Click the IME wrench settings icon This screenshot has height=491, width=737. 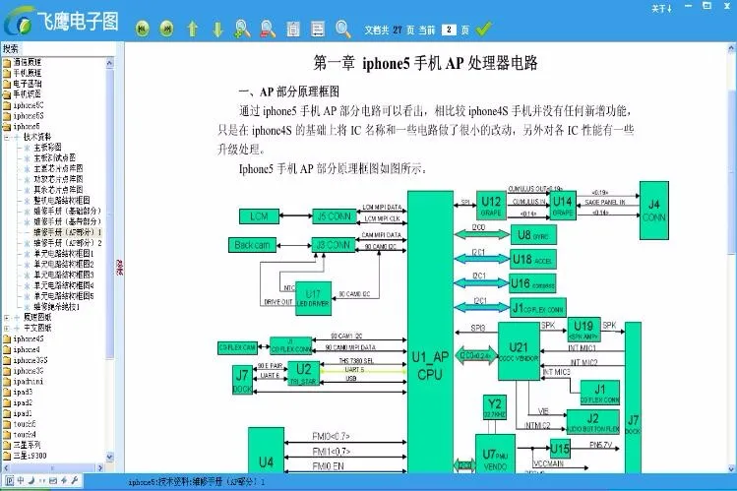(74, 480)
